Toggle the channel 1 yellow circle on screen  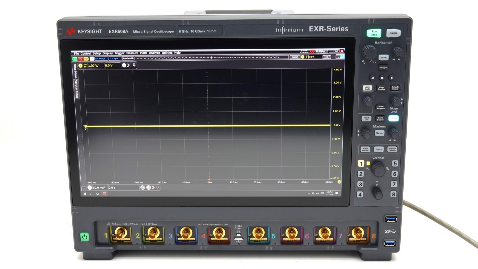(x=80, y=66)
